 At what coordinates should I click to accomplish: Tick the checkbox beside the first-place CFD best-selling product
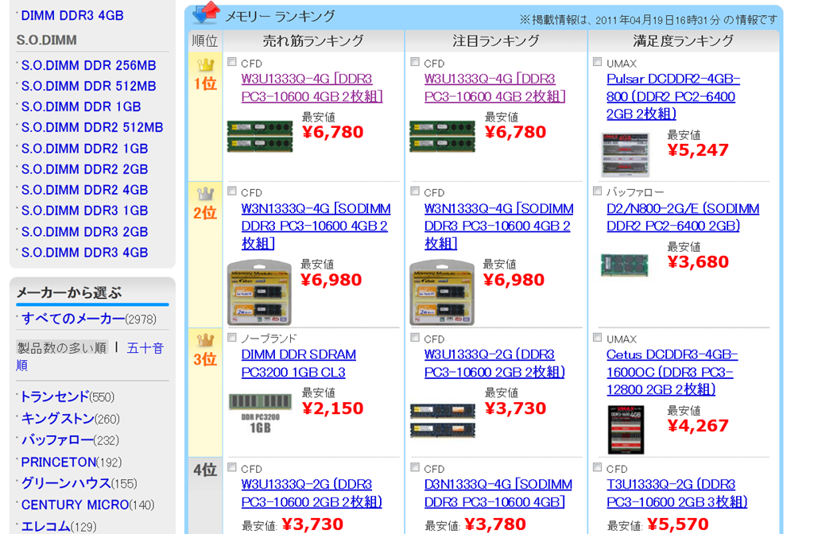click(232, 62)
